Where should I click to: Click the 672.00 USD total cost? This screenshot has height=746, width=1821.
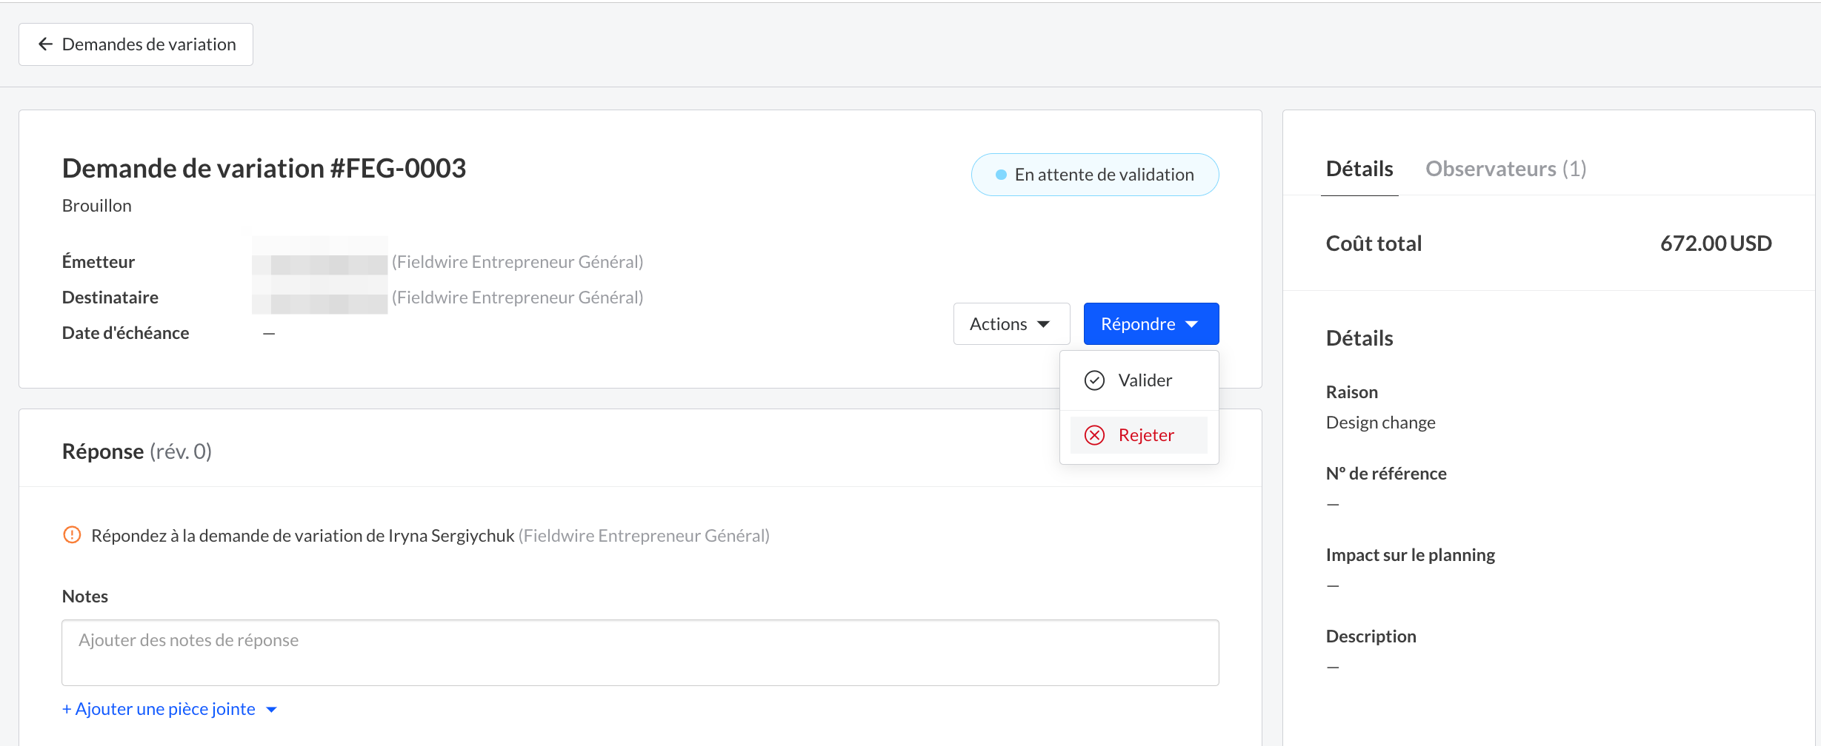(x=1716, y=243)
